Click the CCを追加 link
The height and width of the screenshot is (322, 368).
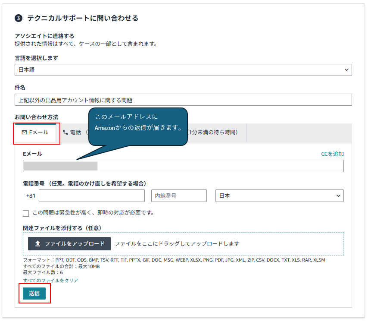click(x=332, y=154)
